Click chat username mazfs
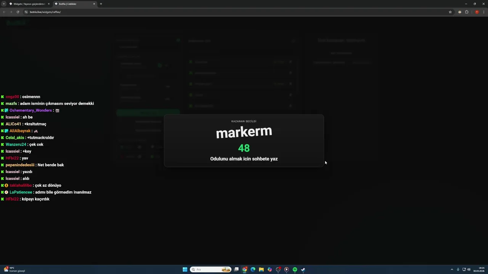This screenshot has height=274, width=488. coord(11,104)
